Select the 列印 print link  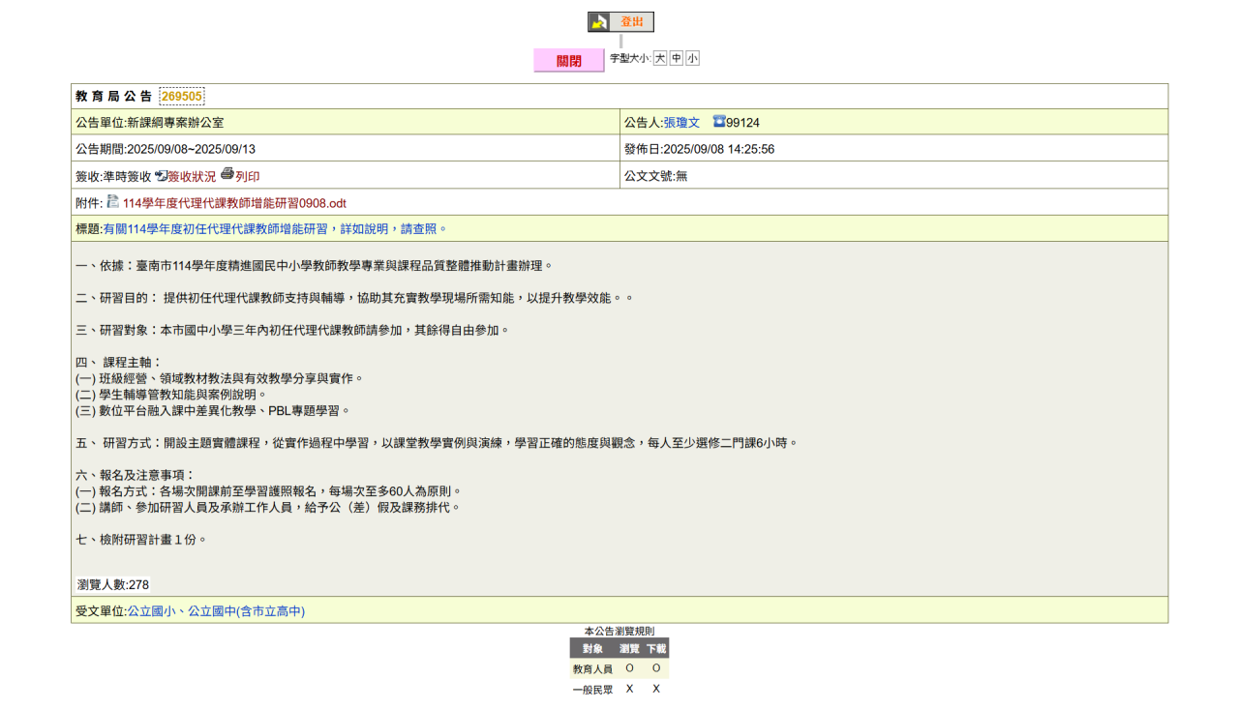pyautogui.click(x=248, y=177)
